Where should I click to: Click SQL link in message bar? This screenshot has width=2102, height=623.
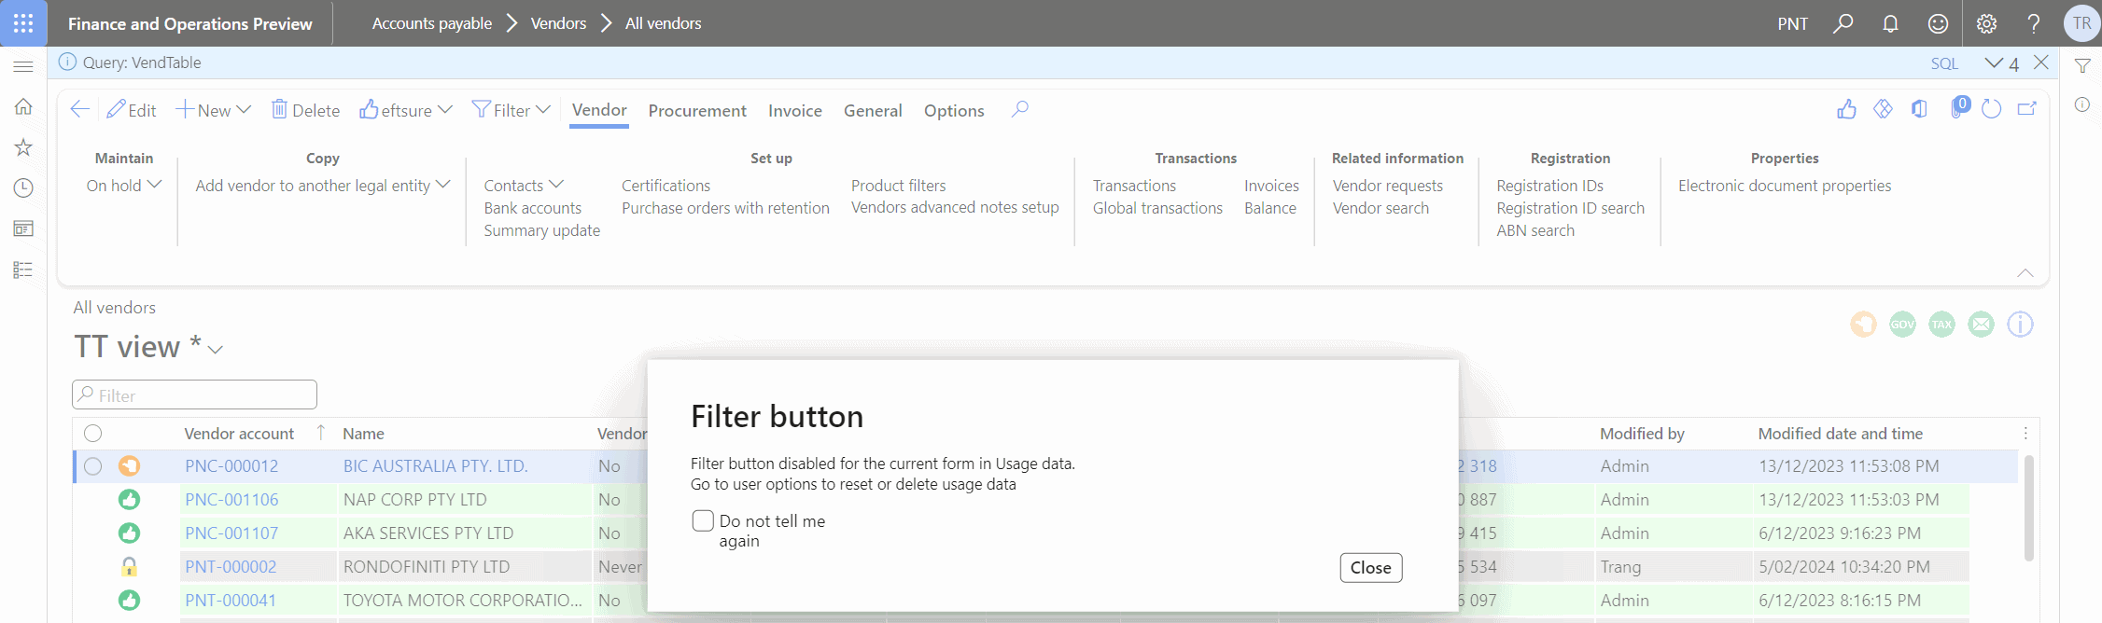click(1944, 63)
